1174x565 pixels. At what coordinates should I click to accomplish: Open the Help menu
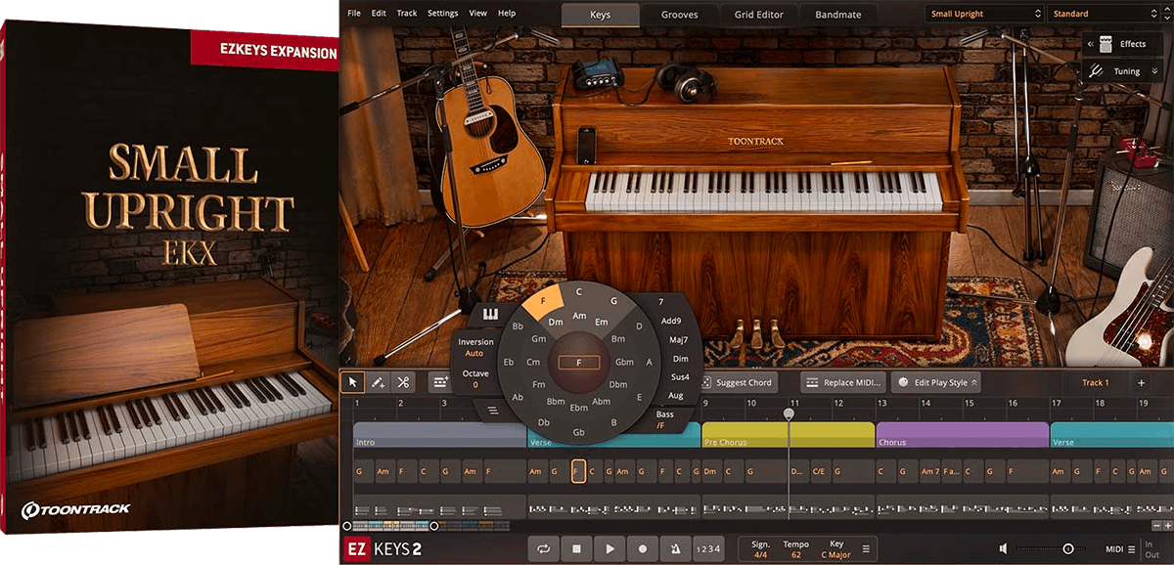tap(507, 14)
